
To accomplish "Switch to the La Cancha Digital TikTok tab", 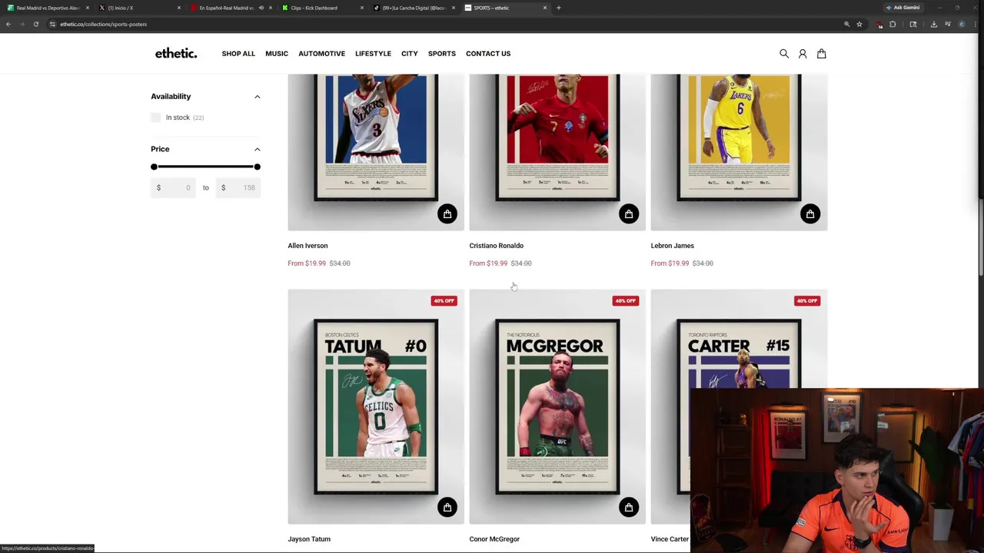I will pos(413,8).
